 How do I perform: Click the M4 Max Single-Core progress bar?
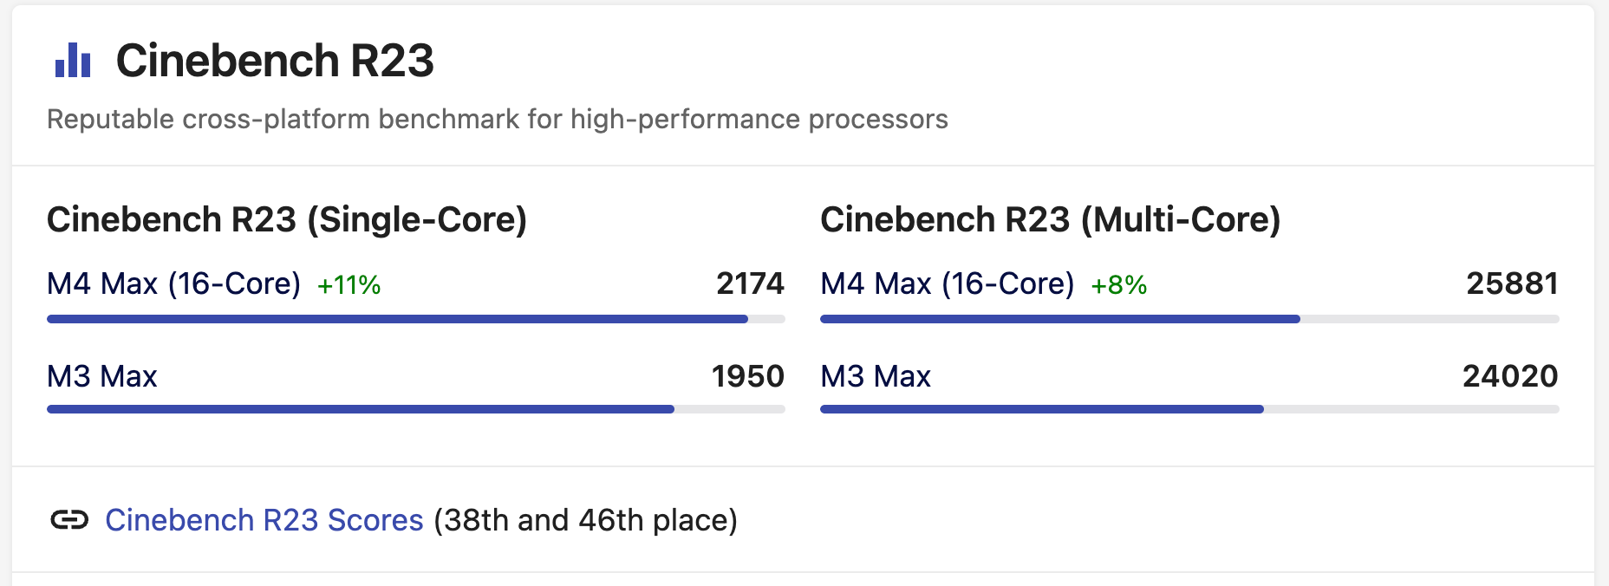point(397,319)
